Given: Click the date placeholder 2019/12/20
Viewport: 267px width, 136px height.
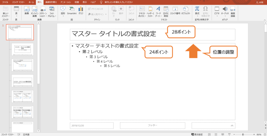Looking at the screenshot, I should point(92,126).
